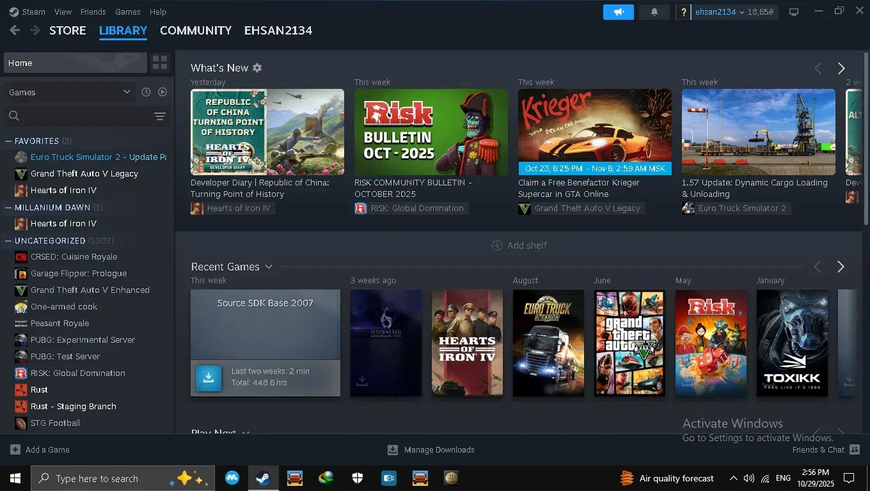870x491 pixels.
Task: Click Manage Downloads
Action: click(x=431, y=449)
